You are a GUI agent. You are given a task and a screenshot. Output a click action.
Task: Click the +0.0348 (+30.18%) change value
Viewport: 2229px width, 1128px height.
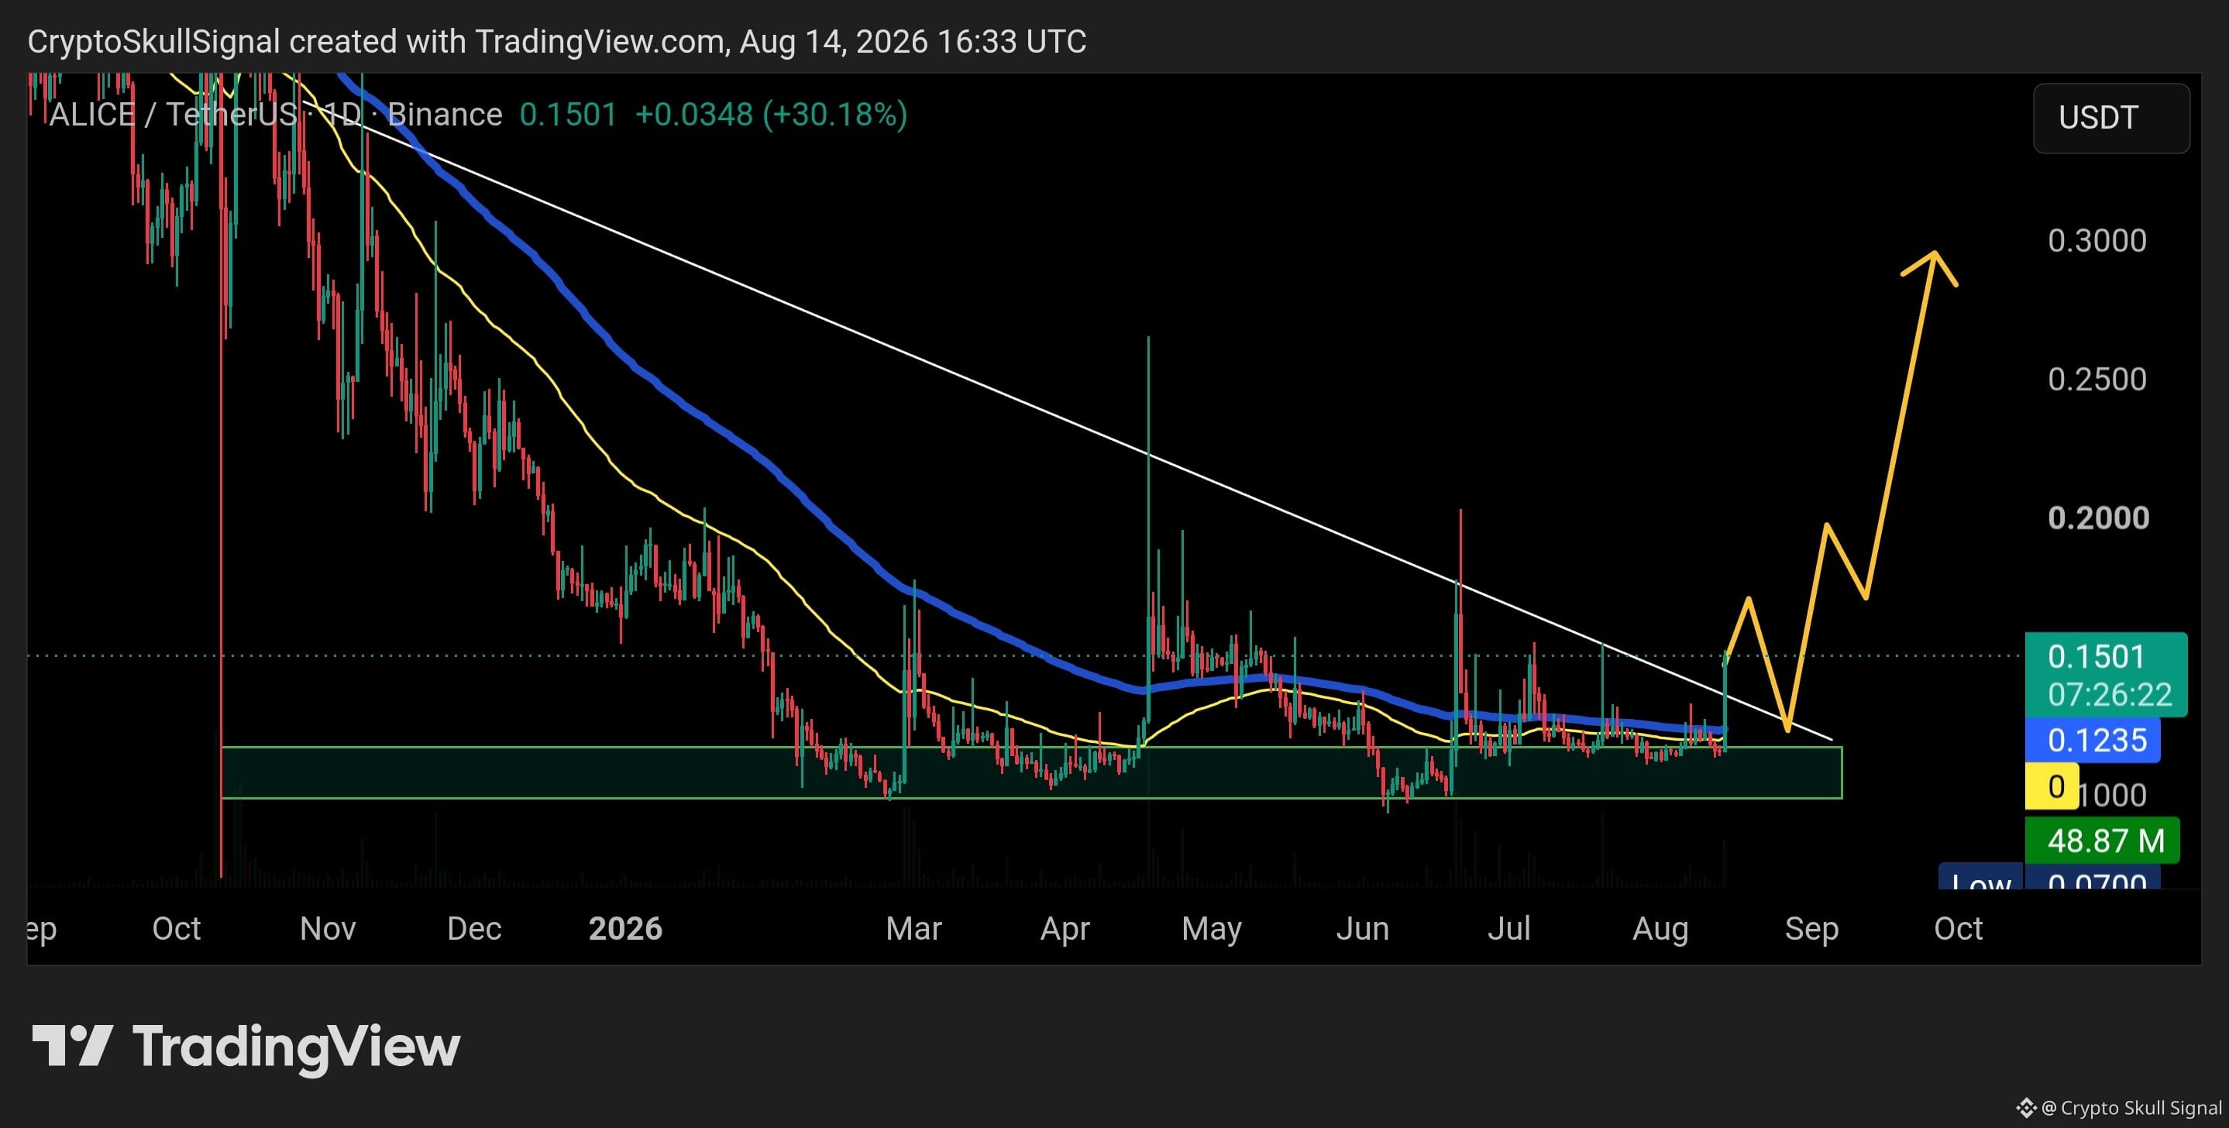coord(771,114)
